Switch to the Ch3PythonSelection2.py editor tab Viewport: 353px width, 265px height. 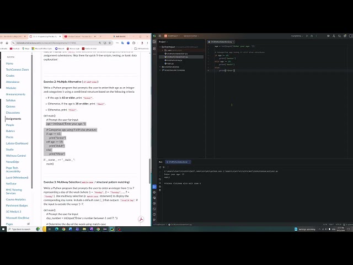[221, 42]
